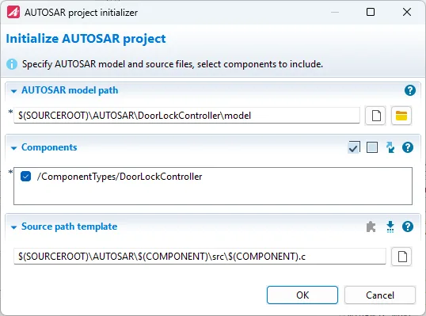
Task: Deselect all components icon
Action: click(372, 147)
